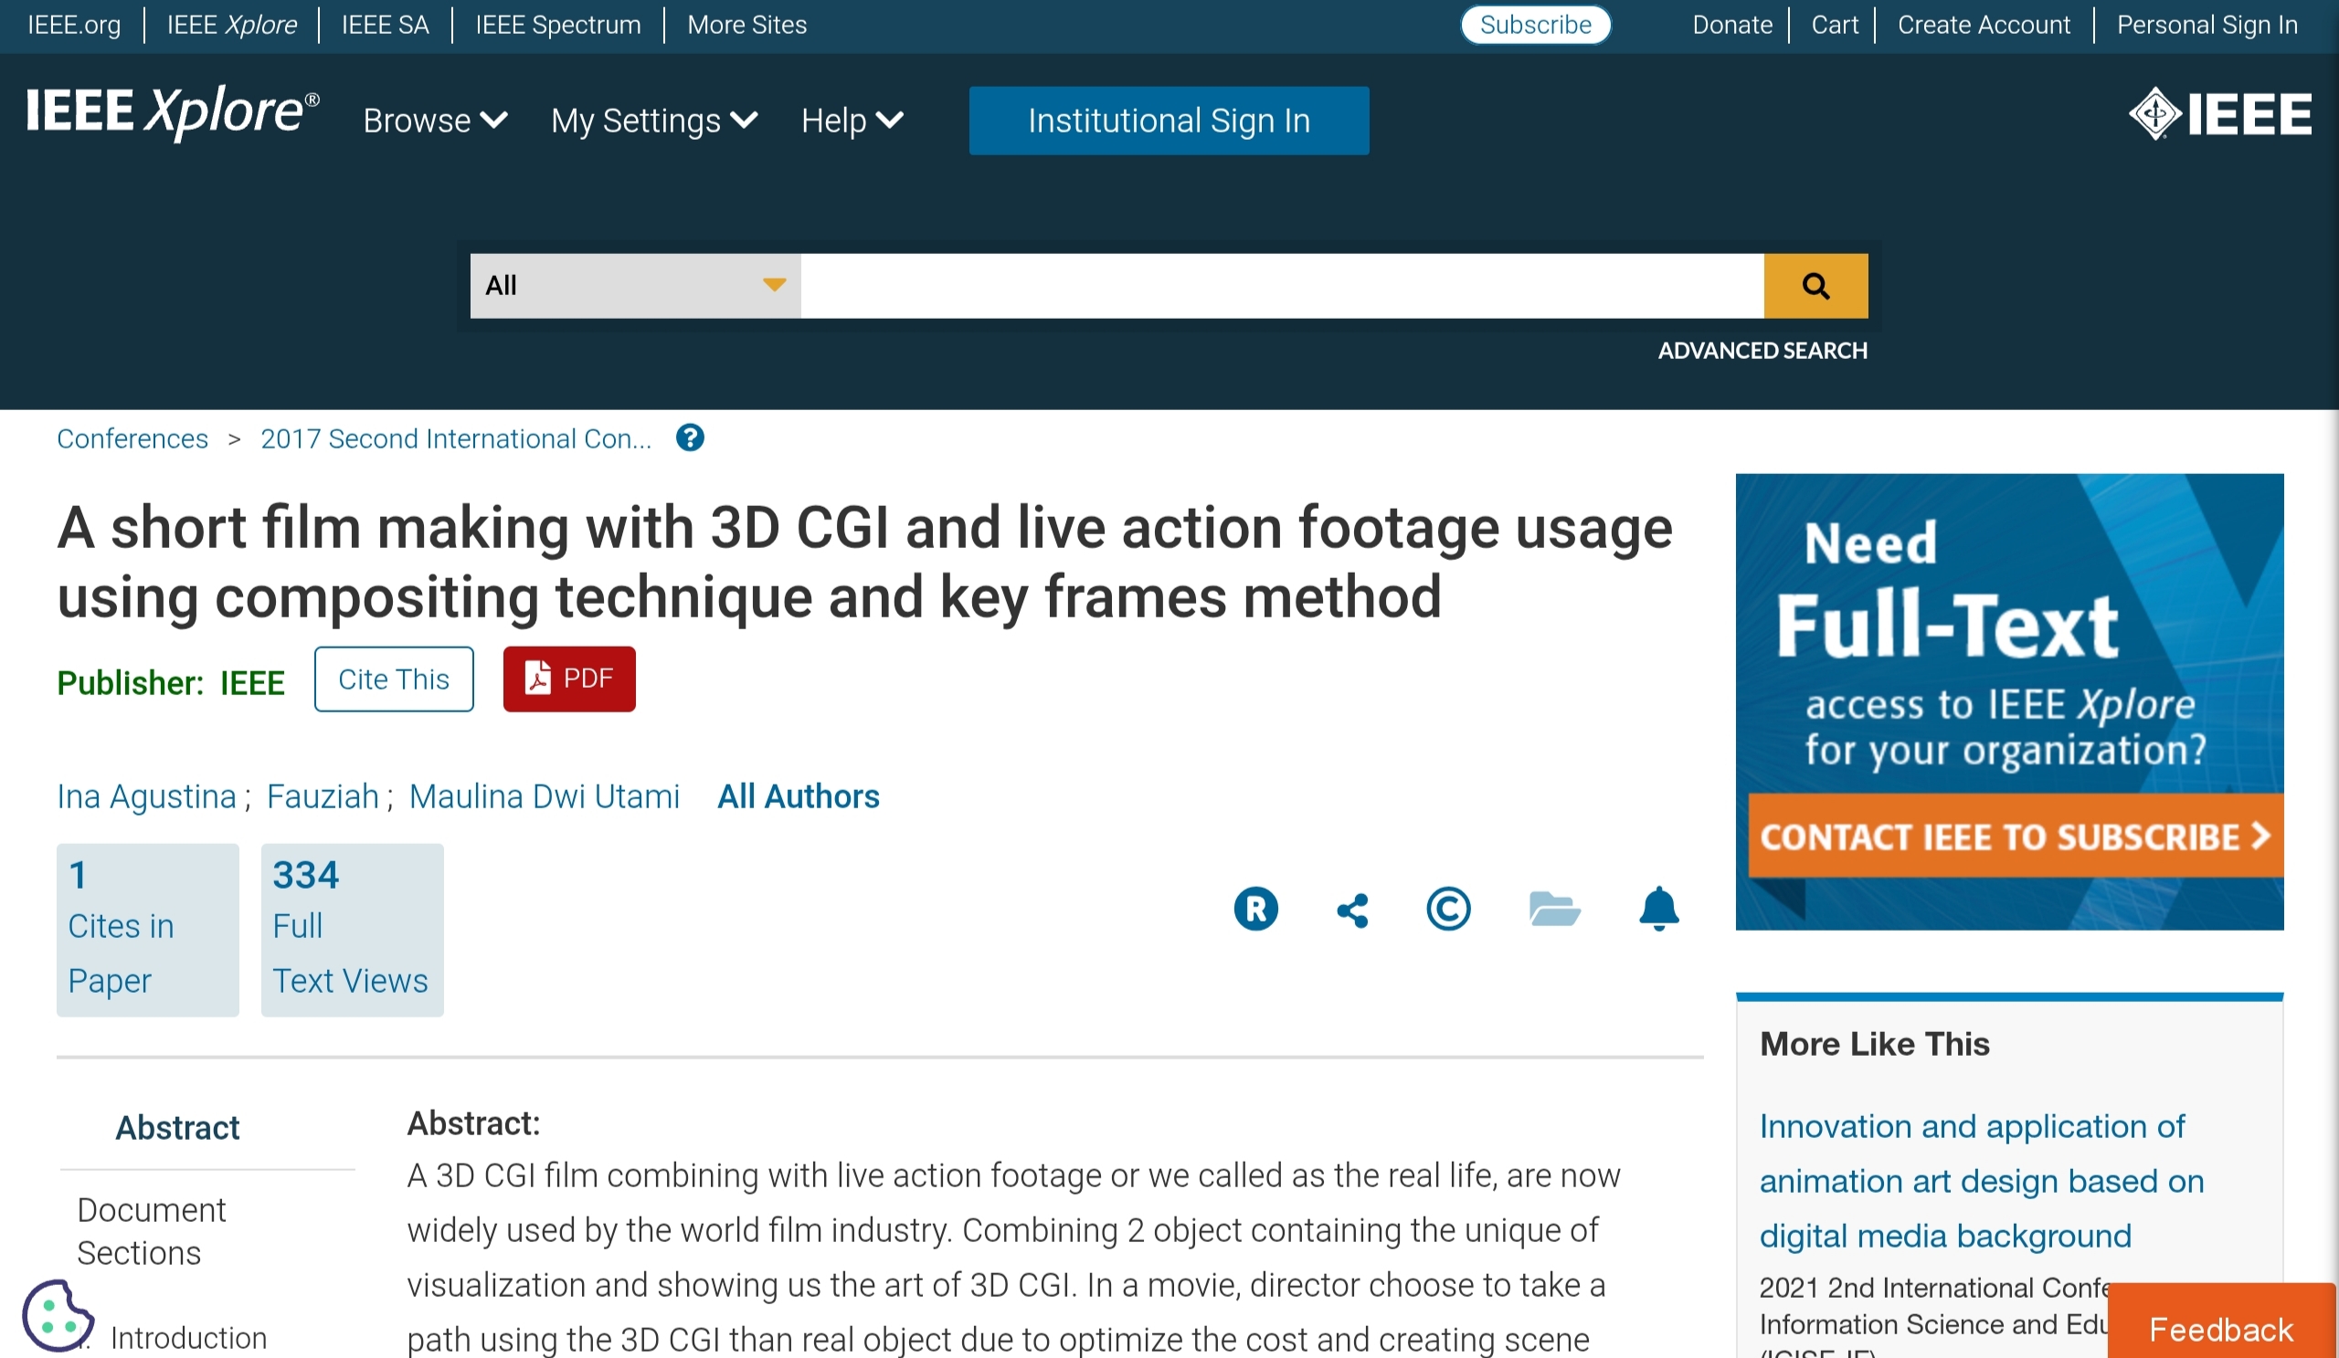Open the IEEE Spectrum site link
The width and height of the screenshot is (2339, 1358).
click(x=558, y=25)
